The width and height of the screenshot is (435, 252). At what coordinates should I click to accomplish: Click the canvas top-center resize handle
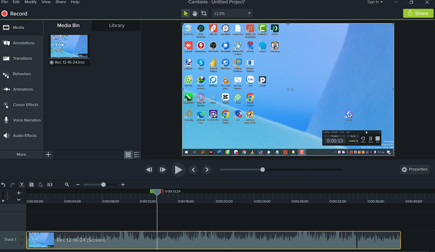pyautogui.click(x=288, y=24)
